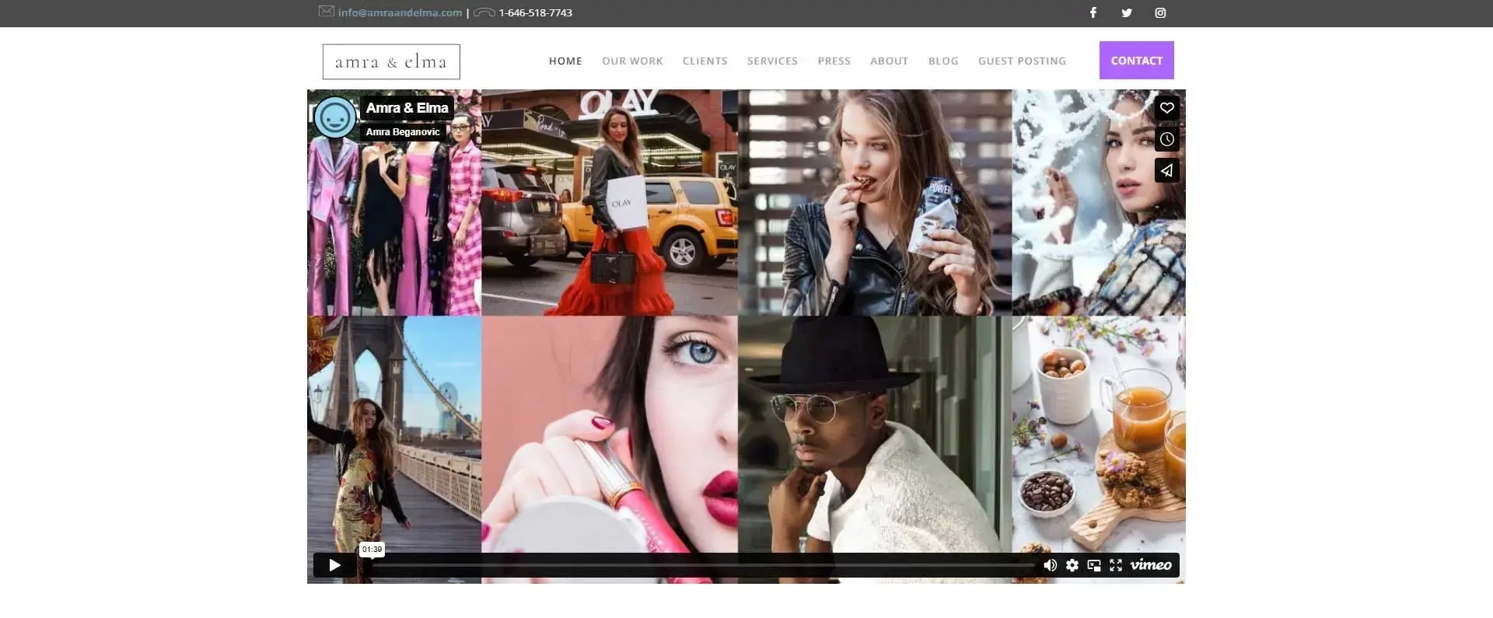
Task: Open the Vimeo logo link
Action: pyautogui.click(x=1151, y=565)
